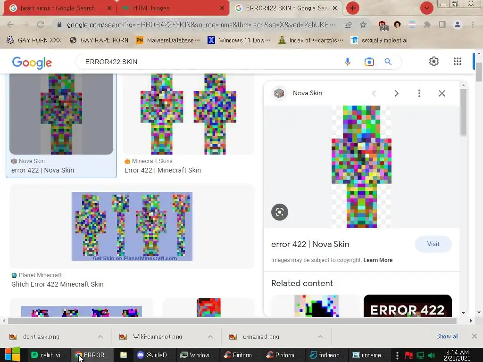Click the page vertical scrollbar thumb
483x362 pixels.
479,72
